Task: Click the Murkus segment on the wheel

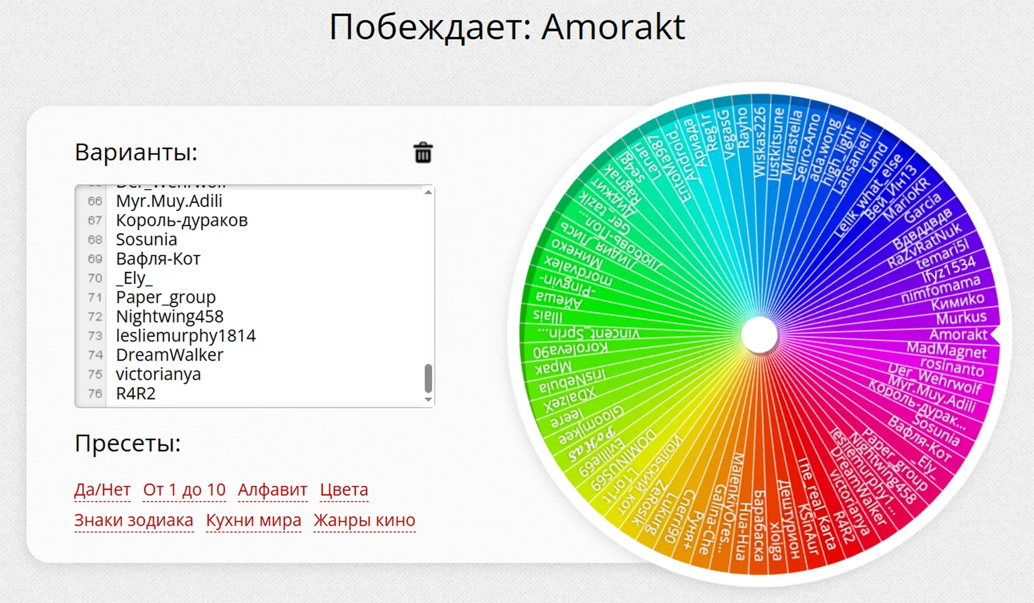Action: 961,317
